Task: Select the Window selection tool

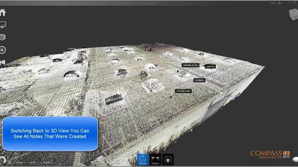Action: [143, 160]
